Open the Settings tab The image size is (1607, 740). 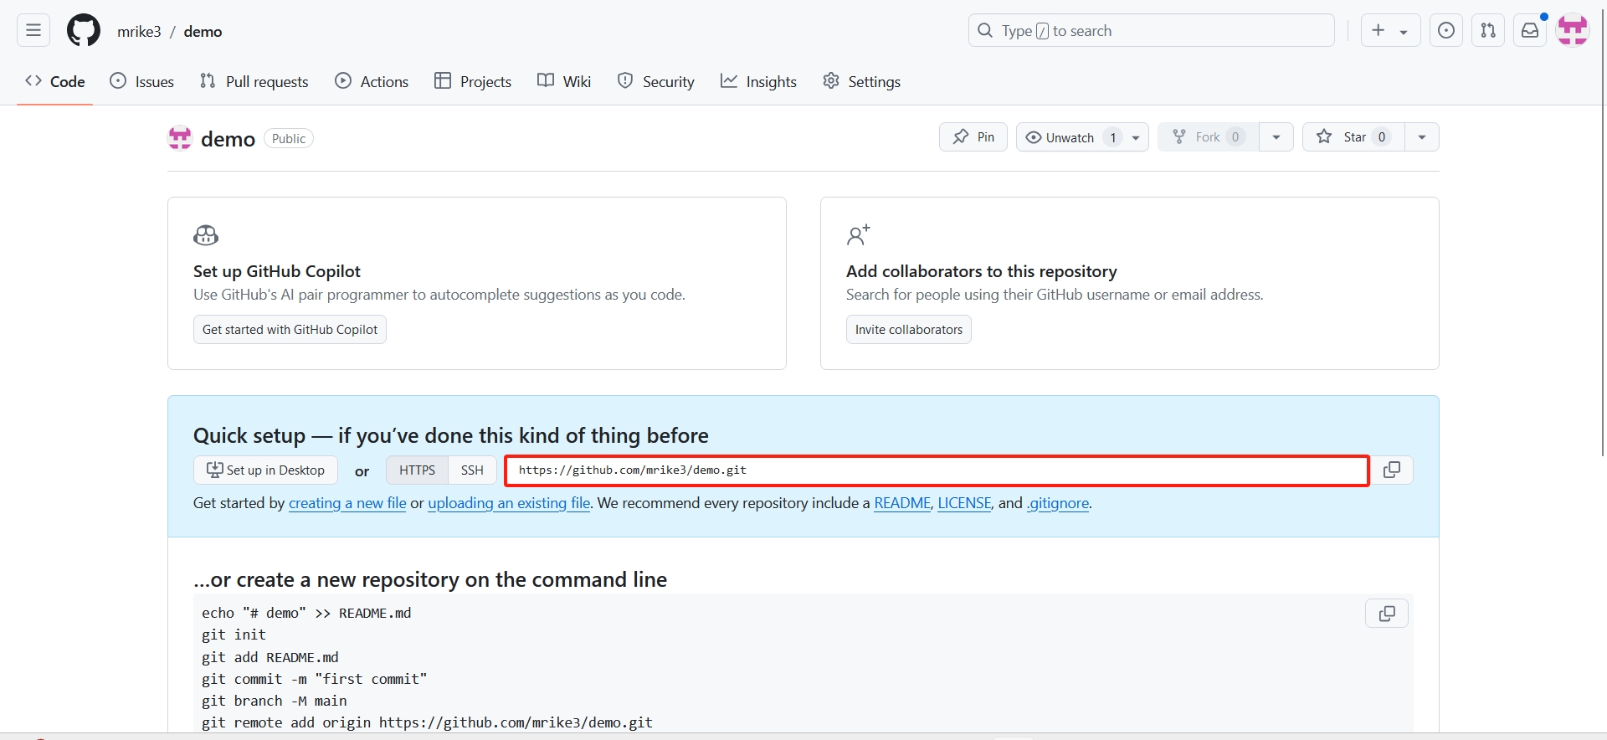pyautogui.click(x=861, y=81)
